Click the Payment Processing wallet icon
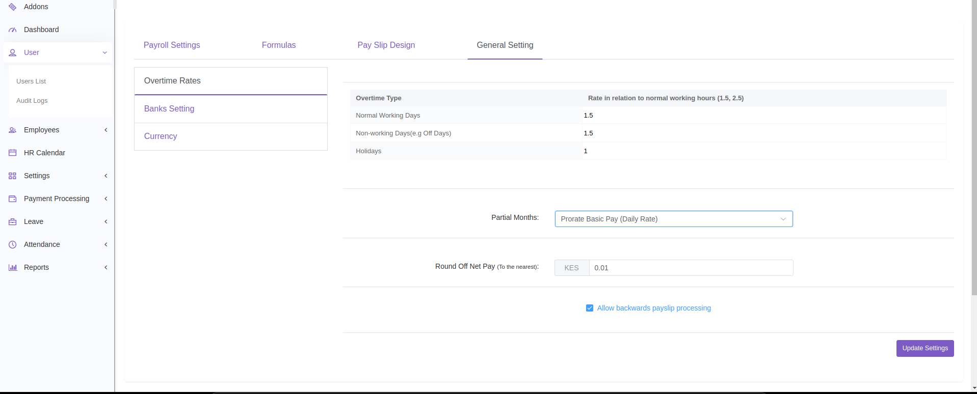Image resolution: width=977 pixels, height=394 pixels. (13, 199)
